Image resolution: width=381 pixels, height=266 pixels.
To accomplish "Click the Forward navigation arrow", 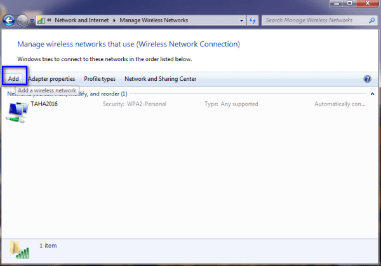I will coord(23,20).
